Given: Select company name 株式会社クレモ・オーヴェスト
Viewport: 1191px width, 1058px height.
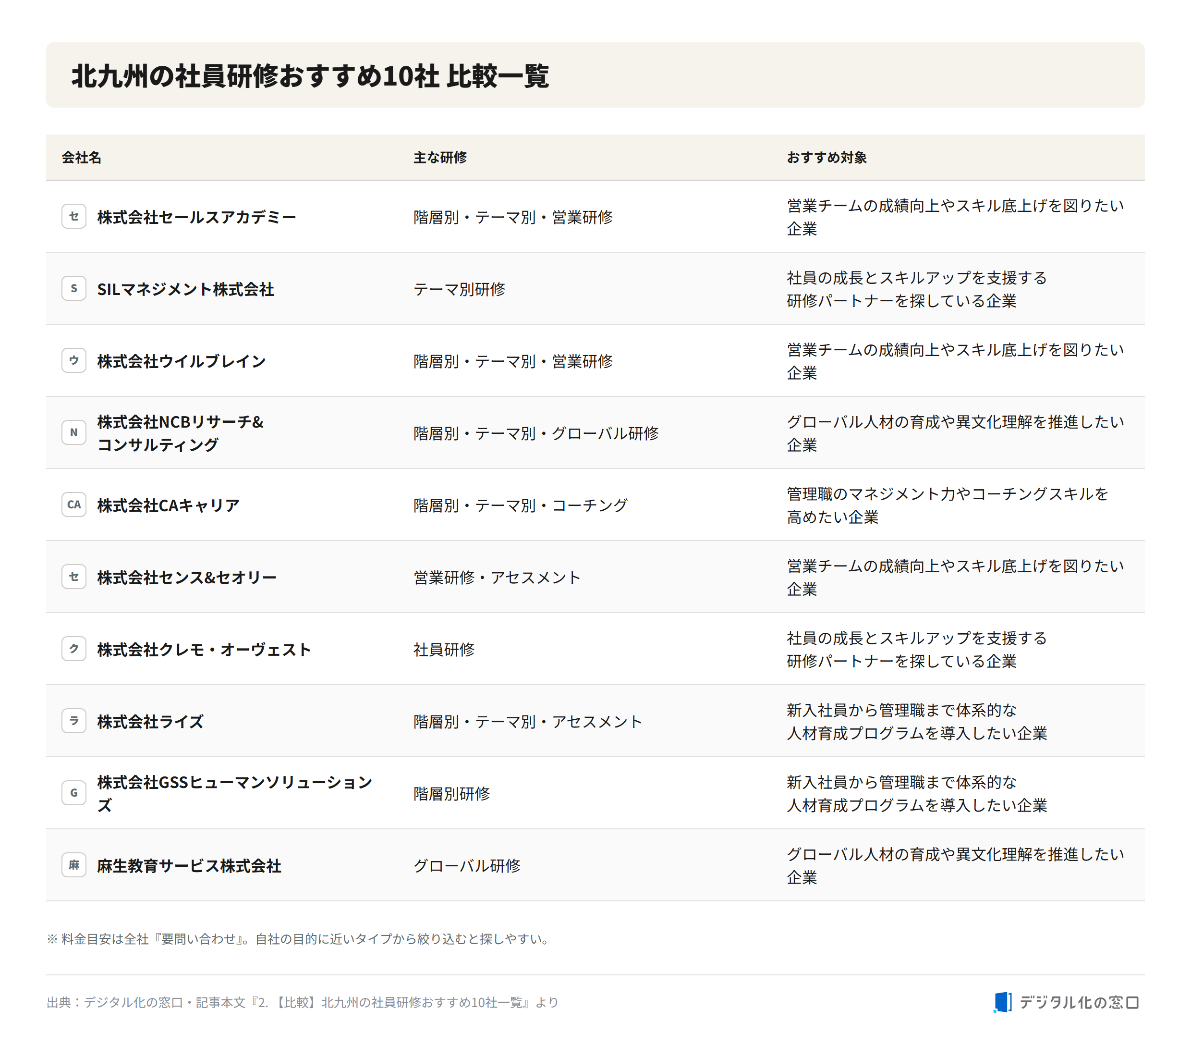Looking at the screenshot, I should point(205,650).
